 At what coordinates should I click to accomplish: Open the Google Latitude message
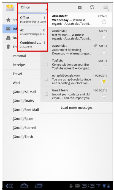[x=77, y=79]
